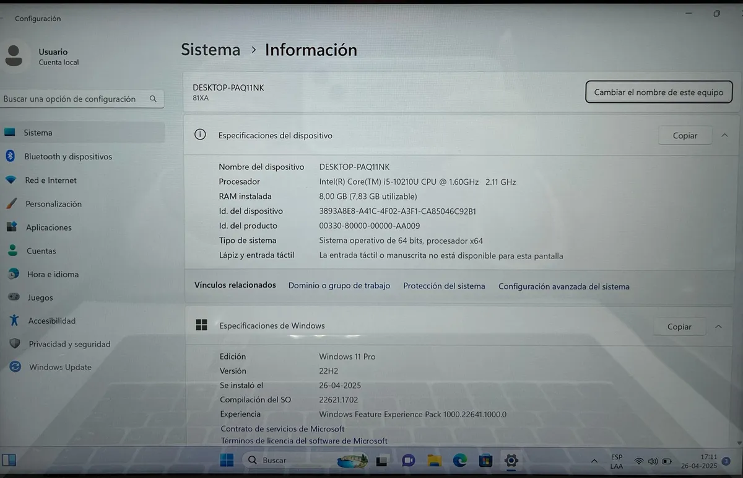The height and width of the screenshot is (478, 743).
Task: Open Contrato de servicios de Microsoft
Action: point(282,428)
